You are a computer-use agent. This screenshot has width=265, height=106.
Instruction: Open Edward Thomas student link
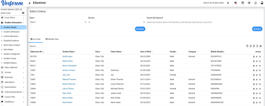[x=69, y=79]
